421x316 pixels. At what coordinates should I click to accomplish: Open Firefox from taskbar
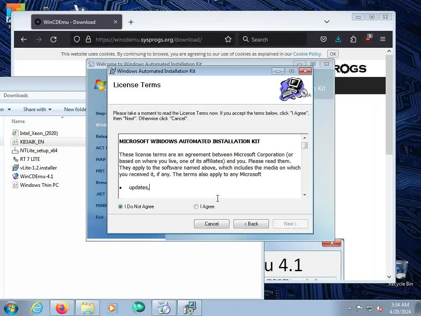pyautogui.click(x=62, y=308)
